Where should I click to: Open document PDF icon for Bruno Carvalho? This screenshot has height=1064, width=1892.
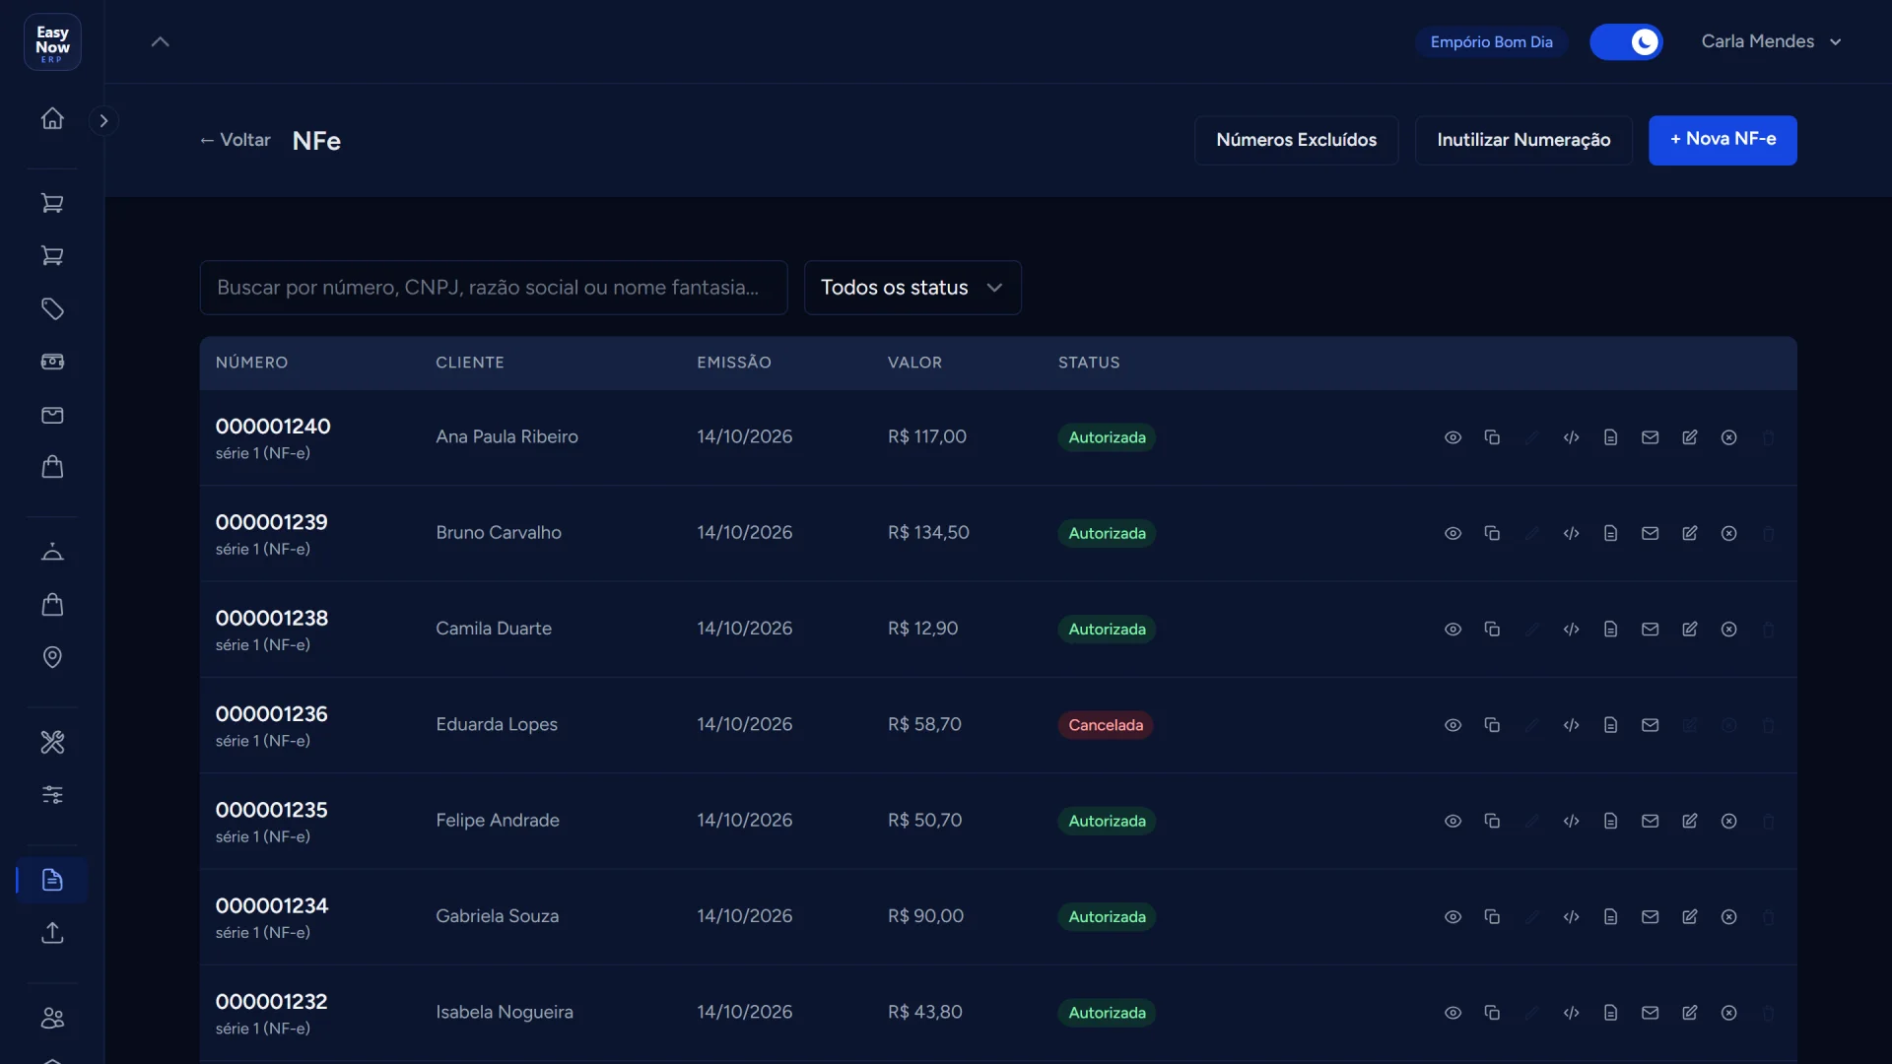(1610, 533)
